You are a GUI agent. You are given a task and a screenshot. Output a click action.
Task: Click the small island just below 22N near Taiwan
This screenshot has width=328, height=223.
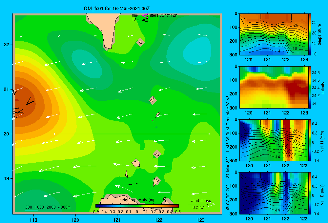[x=140, y=42]
